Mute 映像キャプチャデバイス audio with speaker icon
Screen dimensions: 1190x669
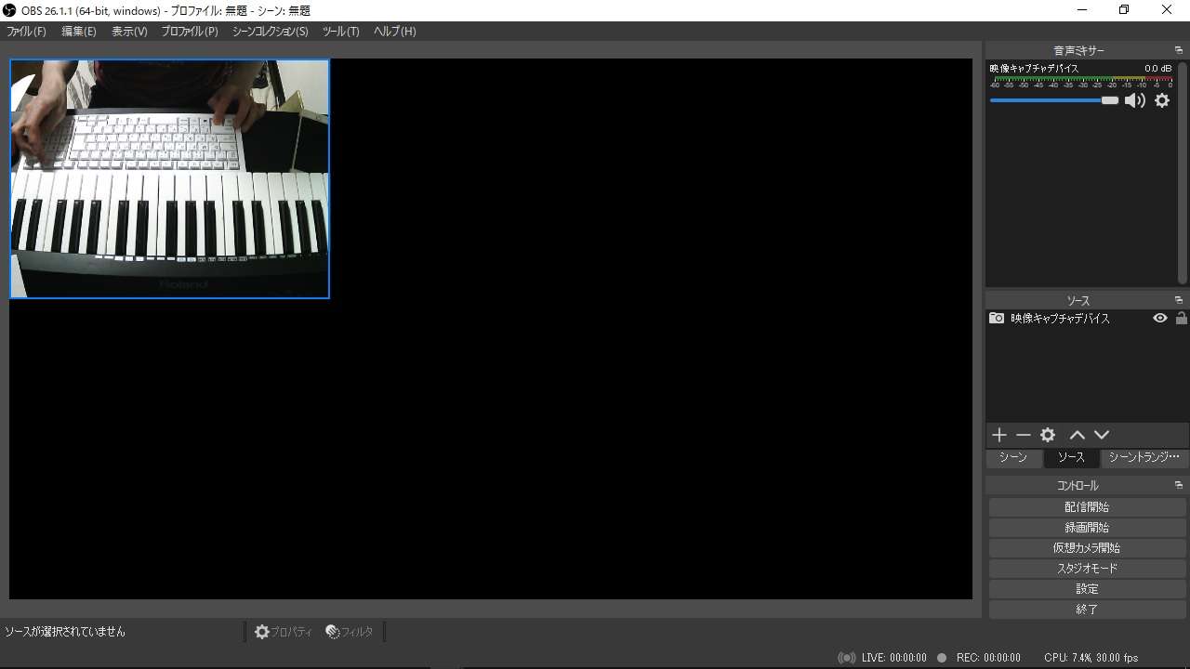[1134, 100]
